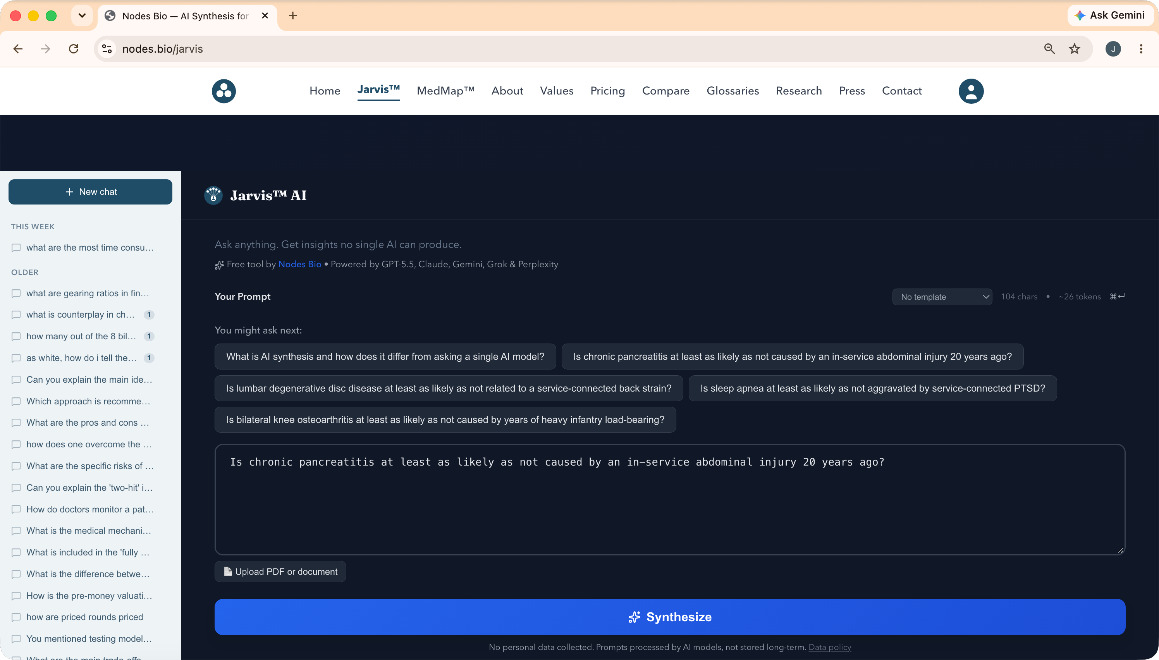Screen dimensions: 1159x660
Task: Open the Contact nav item
Action: pos(901,91)
